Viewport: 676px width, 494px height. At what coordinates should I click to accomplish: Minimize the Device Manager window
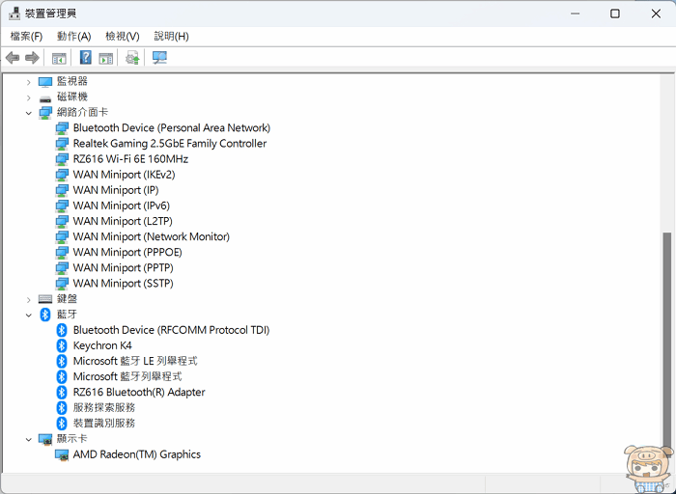click(575, 14)
